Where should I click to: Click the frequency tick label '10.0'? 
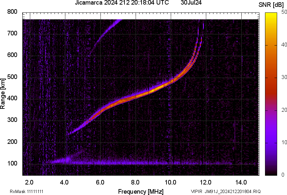click(170, 182)
